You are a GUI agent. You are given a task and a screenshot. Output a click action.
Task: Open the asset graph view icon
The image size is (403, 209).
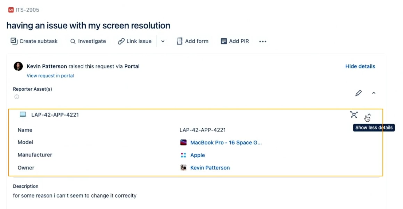[x=354, y=115]
